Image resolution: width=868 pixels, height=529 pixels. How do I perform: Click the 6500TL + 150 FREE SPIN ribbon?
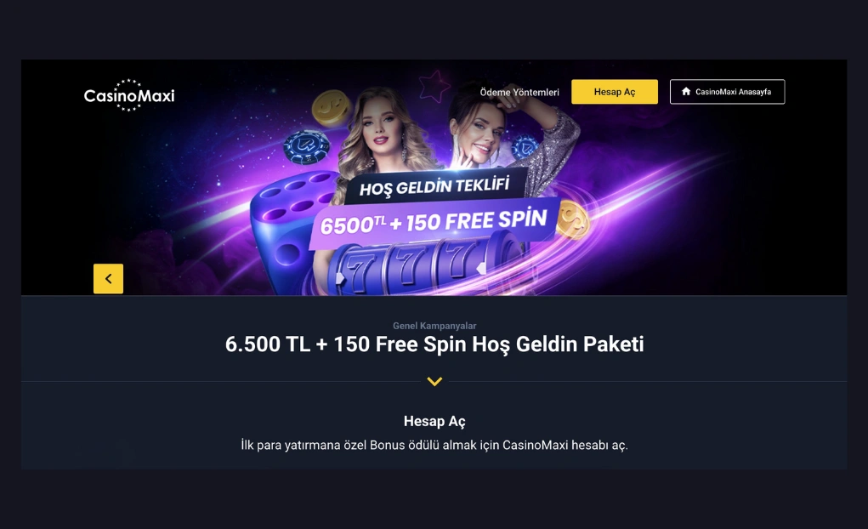434,222
